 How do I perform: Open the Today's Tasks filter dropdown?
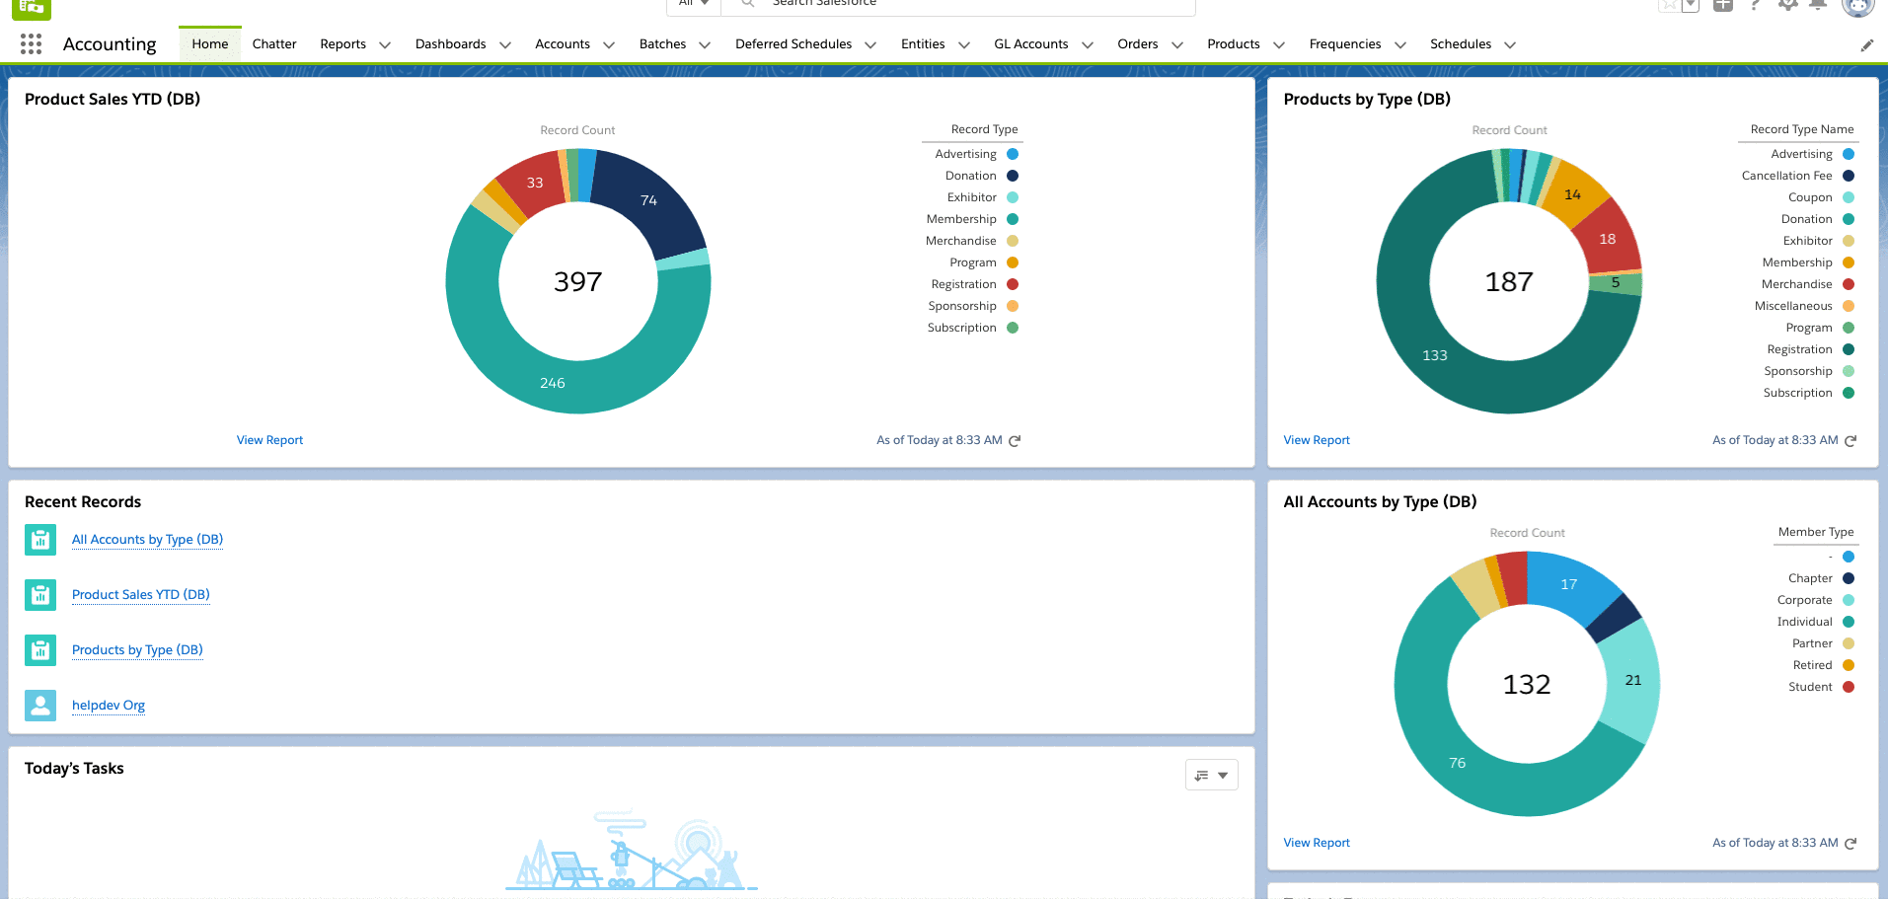pos(1211,776)
